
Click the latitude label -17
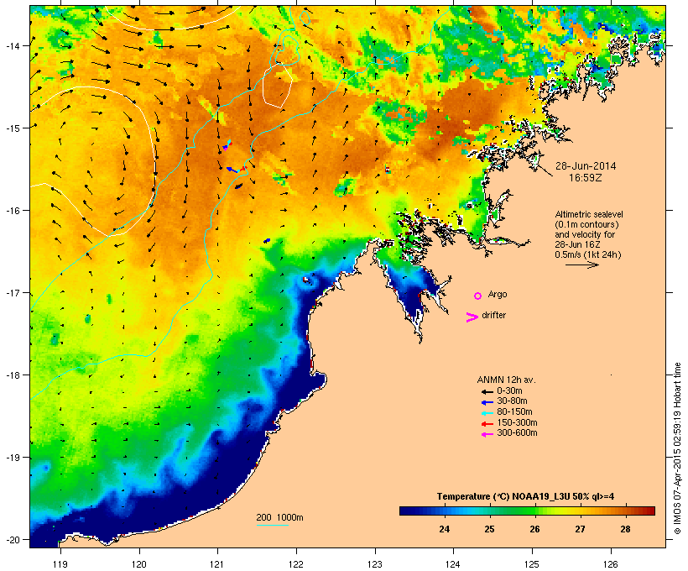12,293
